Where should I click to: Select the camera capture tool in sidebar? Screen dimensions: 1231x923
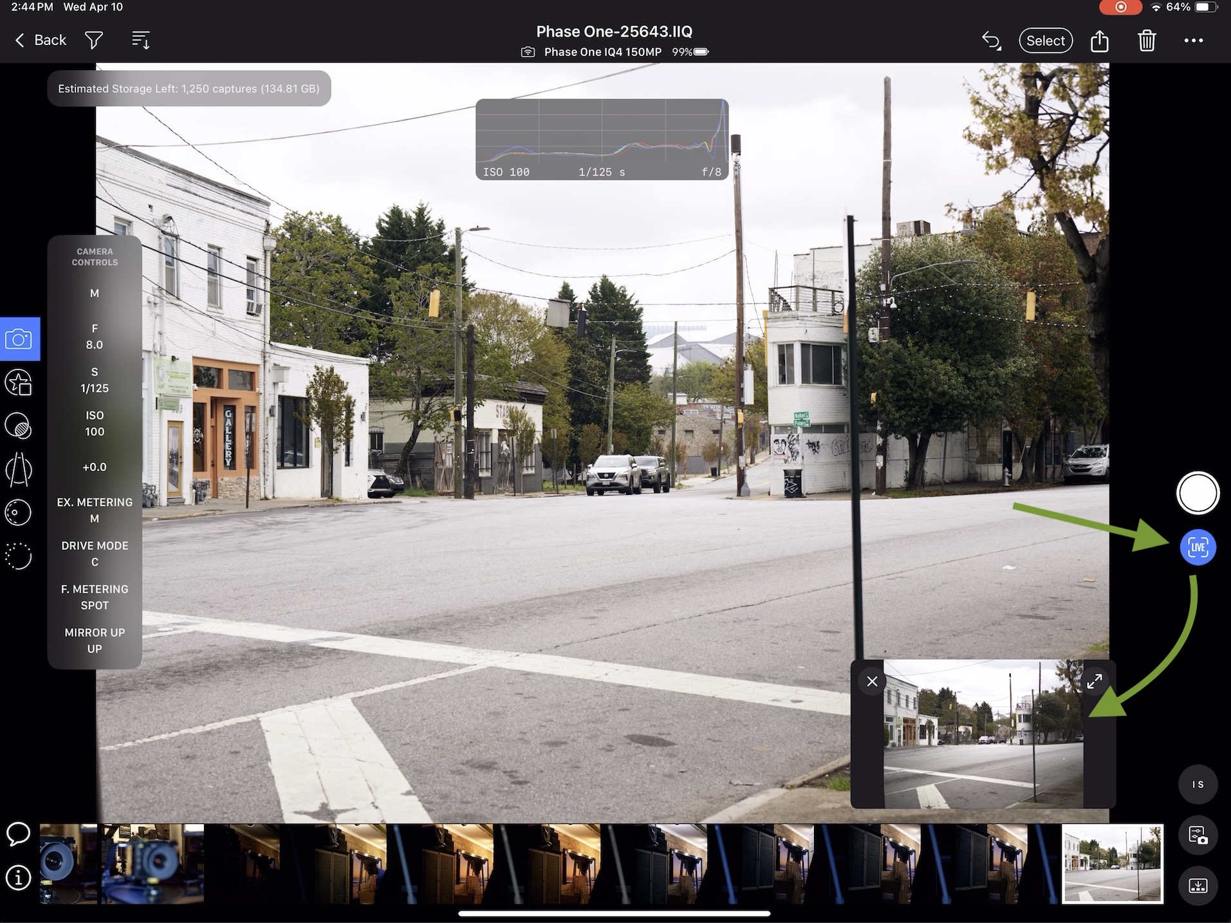(19, 339)
